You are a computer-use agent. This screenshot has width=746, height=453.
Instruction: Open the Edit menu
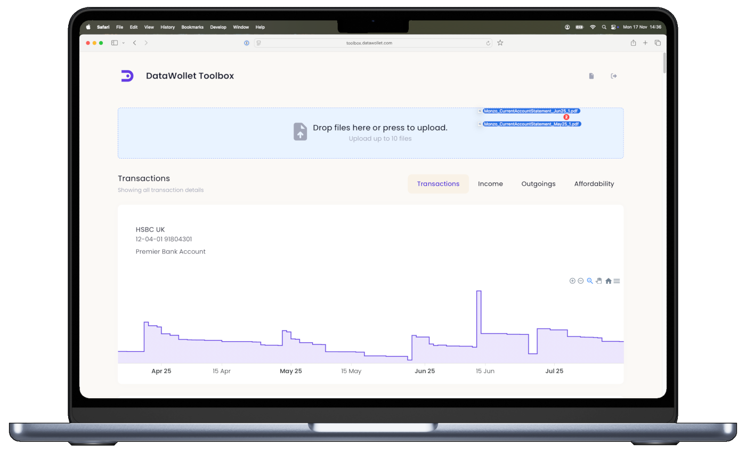(134, 27)
